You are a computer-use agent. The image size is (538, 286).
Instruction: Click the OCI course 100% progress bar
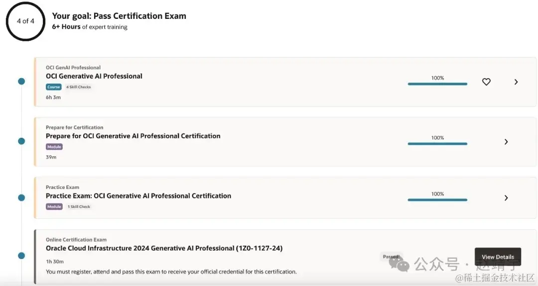[x=437, y=84]
